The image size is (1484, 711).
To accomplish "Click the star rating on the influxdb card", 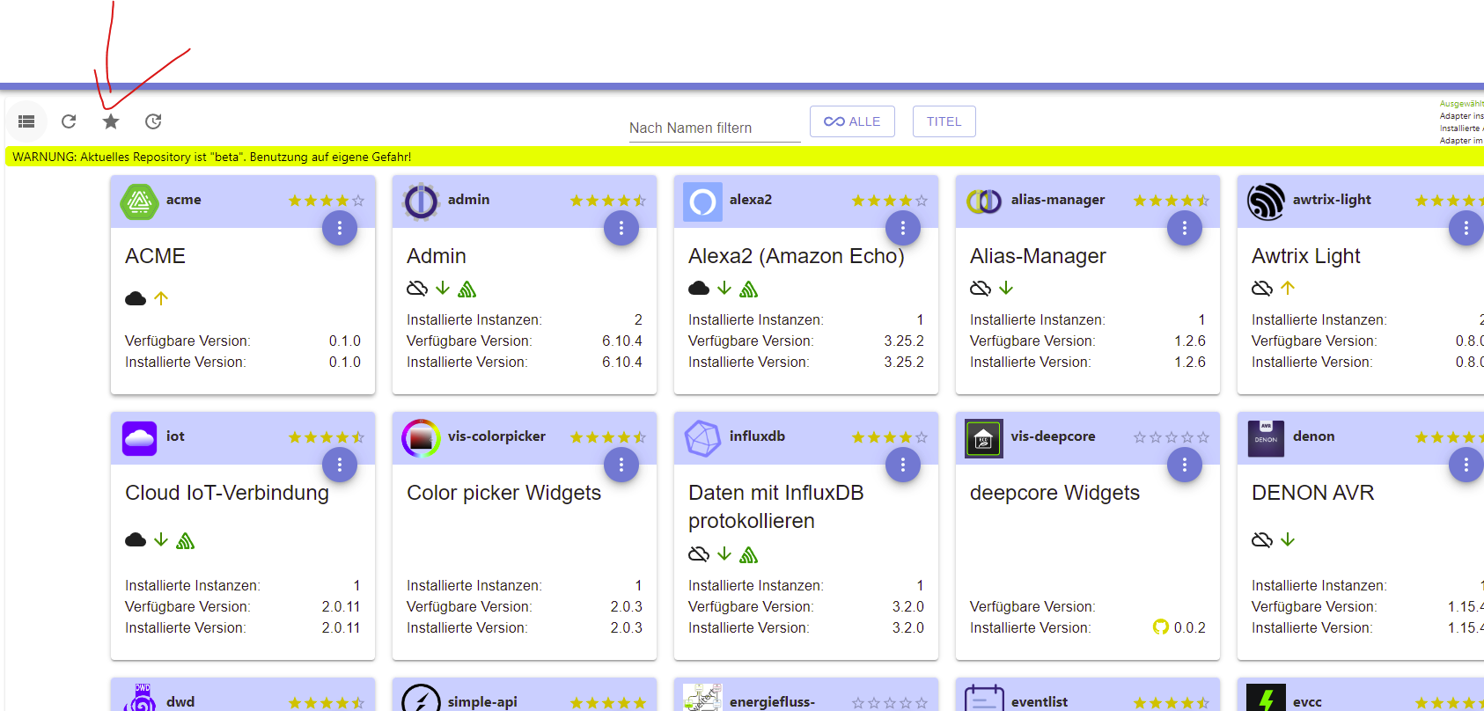I will (x=890, y=437).
